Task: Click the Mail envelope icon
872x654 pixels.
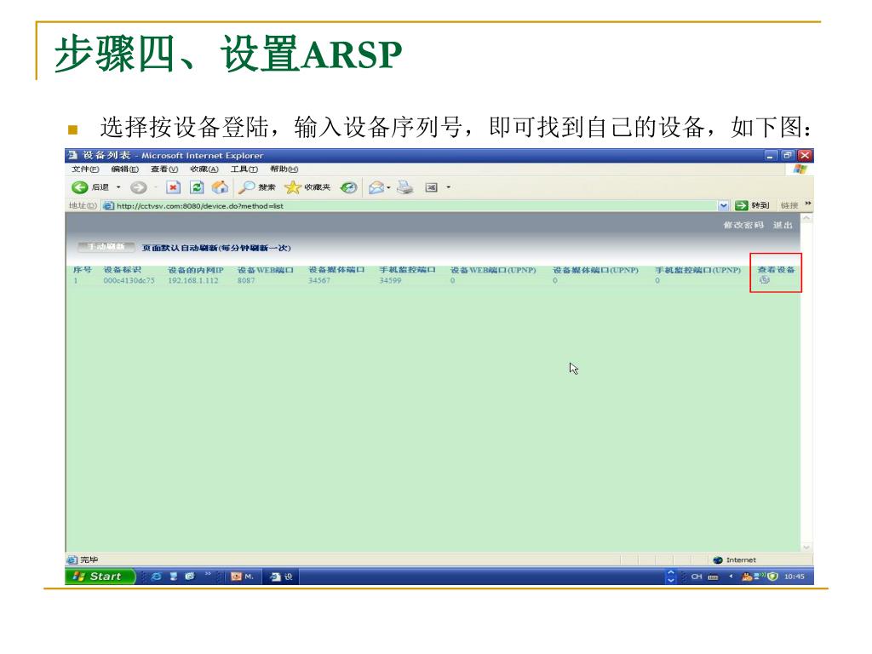Action: (x=376, y=187)
